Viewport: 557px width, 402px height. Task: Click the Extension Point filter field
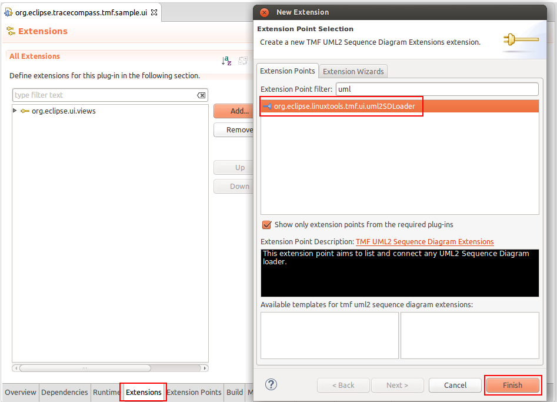(x=437, y=89)
